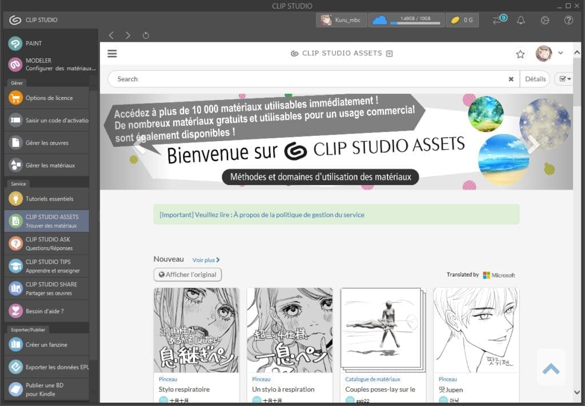Viewport: 585px width, 406px height.
Task: Reload the page with refresh icon
Action: [x=146, y=35]
